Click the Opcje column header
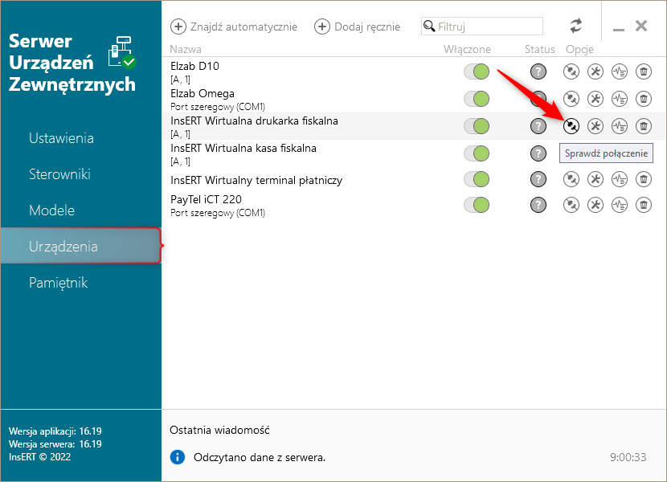Viewport: 667px width, 482px height. coord(579,50)
